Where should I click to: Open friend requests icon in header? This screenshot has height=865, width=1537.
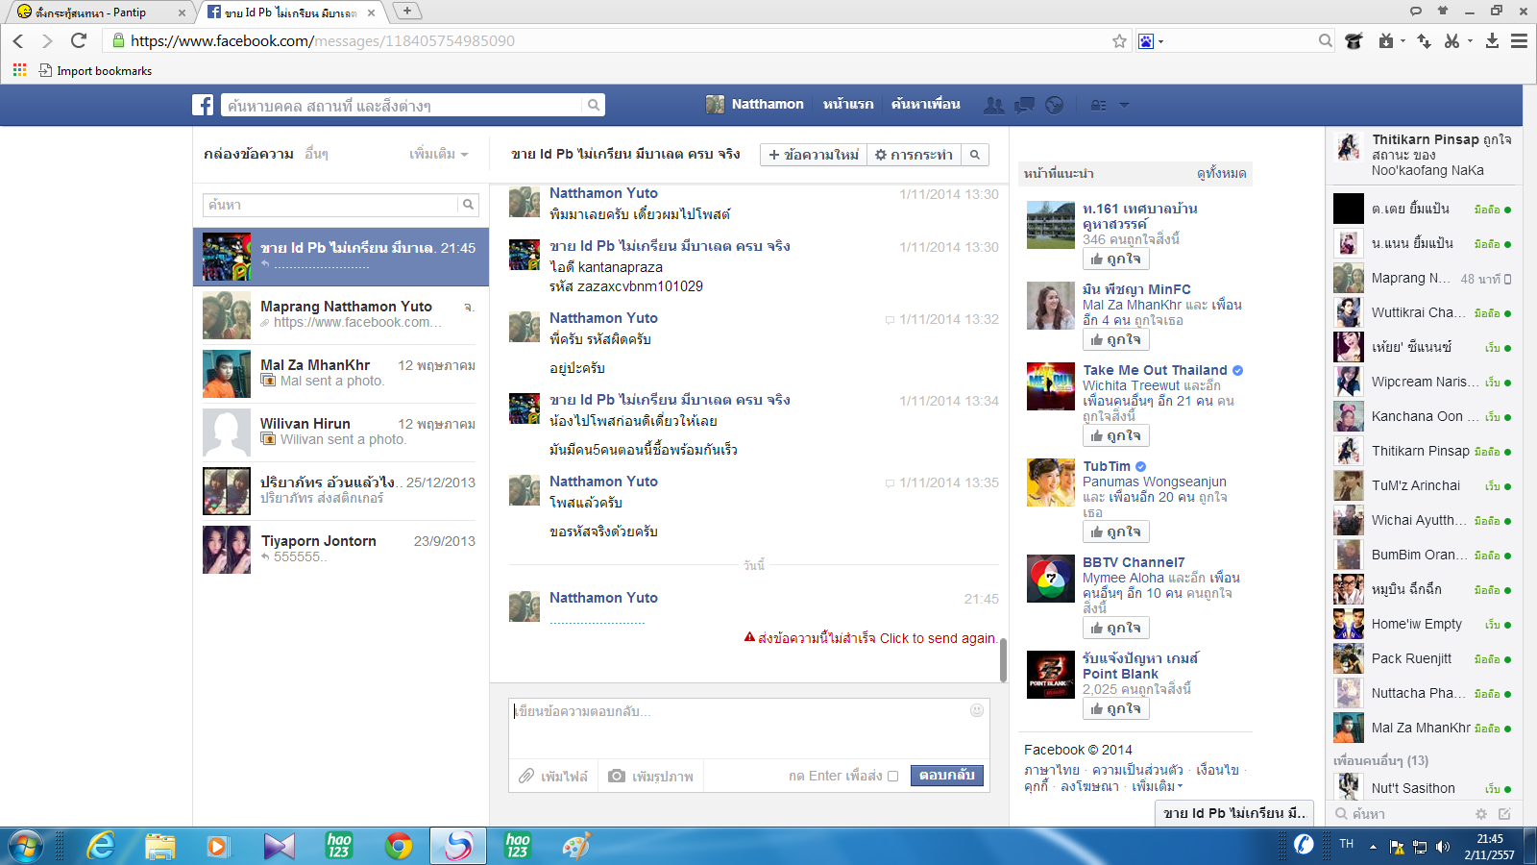pyautogui.click(x=994, y=105)
